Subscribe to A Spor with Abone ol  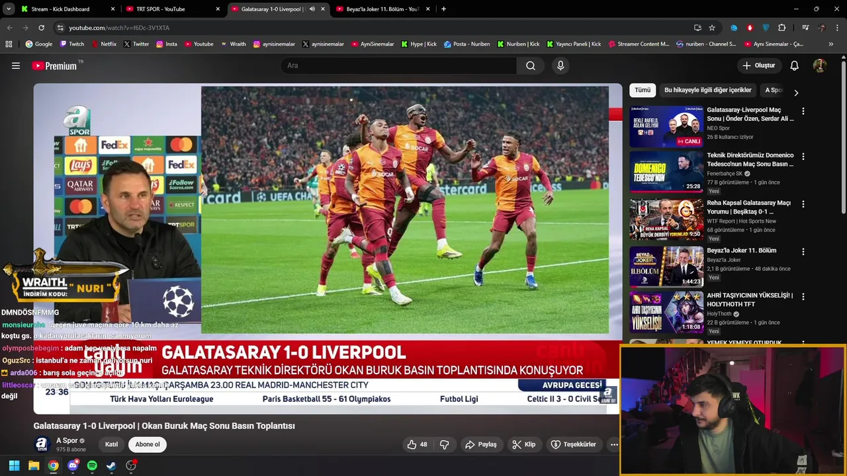pos(148,444)
